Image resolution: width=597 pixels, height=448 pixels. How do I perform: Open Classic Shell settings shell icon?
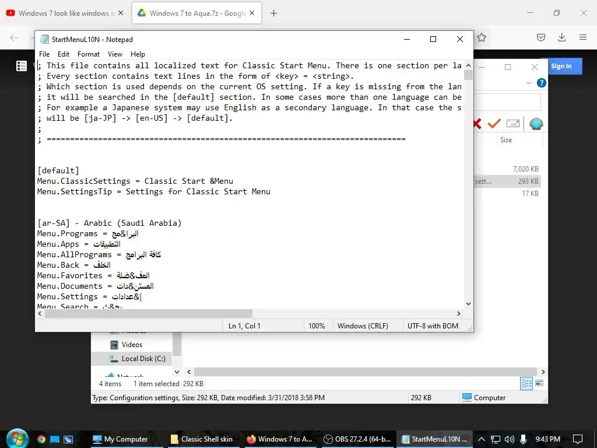536,124
